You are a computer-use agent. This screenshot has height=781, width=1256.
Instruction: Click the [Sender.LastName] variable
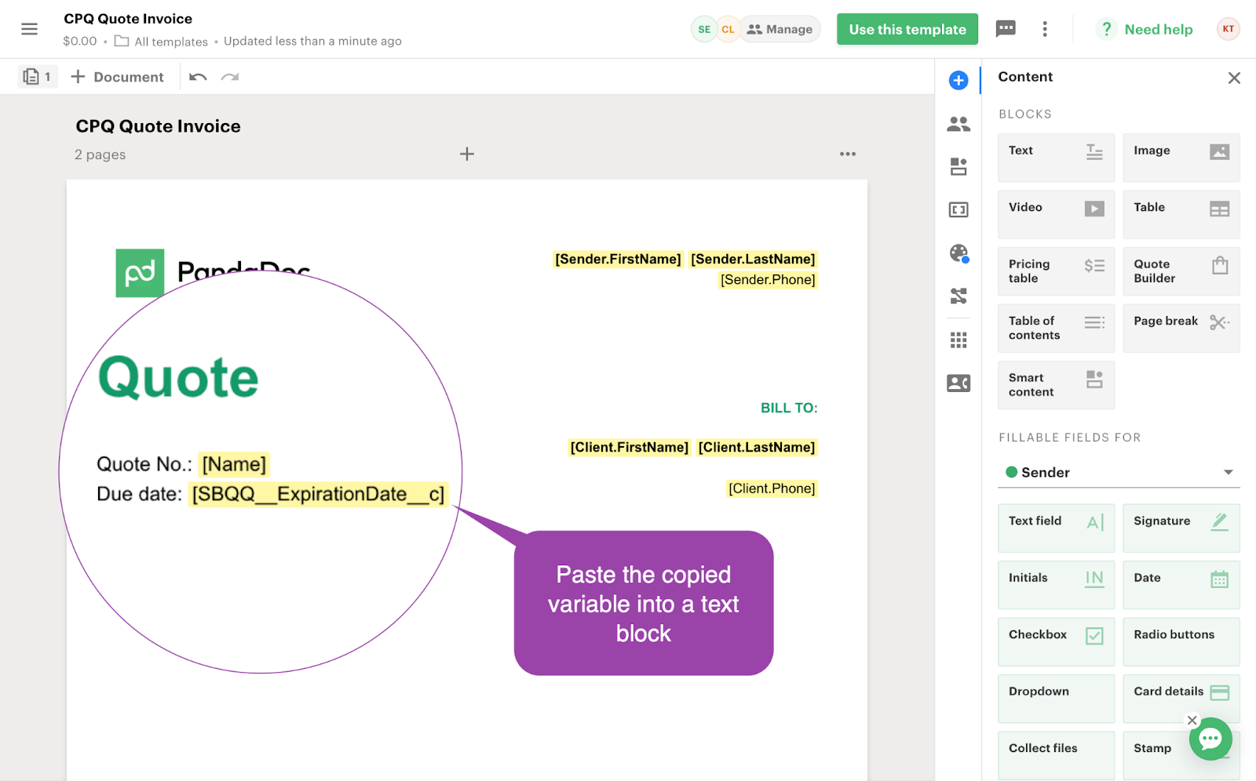click(x=753, y=259)
